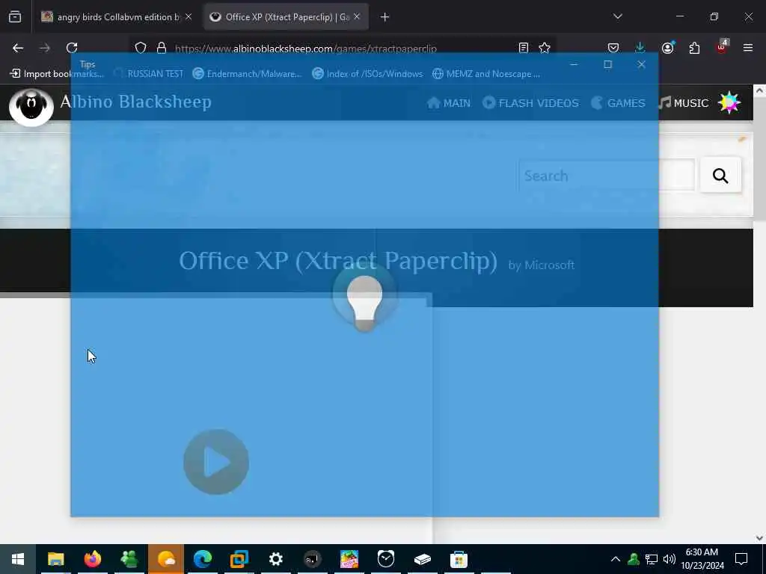The width and height of the screenshot is (766, 574).
Task: Open the white drive taskbar icon
Action: click(x=422, y=559)
